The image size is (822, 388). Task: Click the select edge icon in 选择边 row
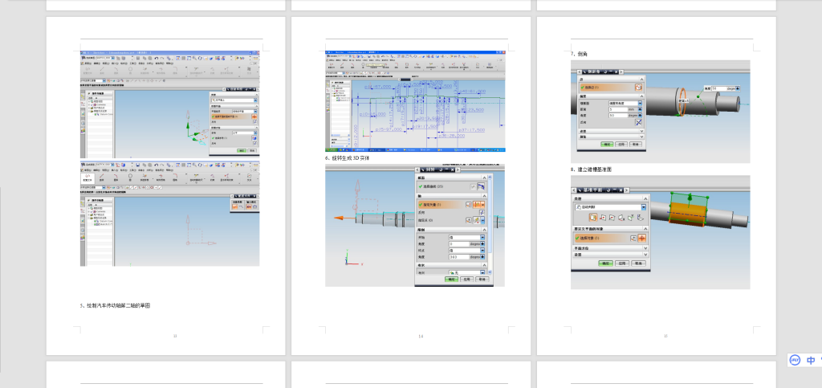point(639,87)
